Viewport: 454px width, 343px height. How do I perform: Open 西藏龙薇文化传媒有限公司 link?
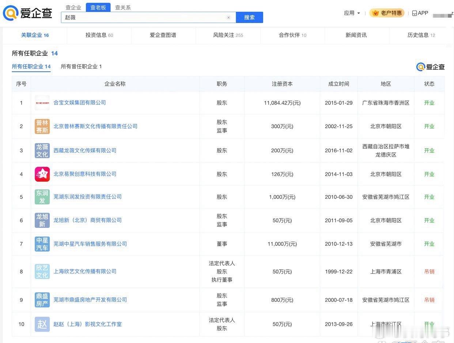(x=85, y=150)
